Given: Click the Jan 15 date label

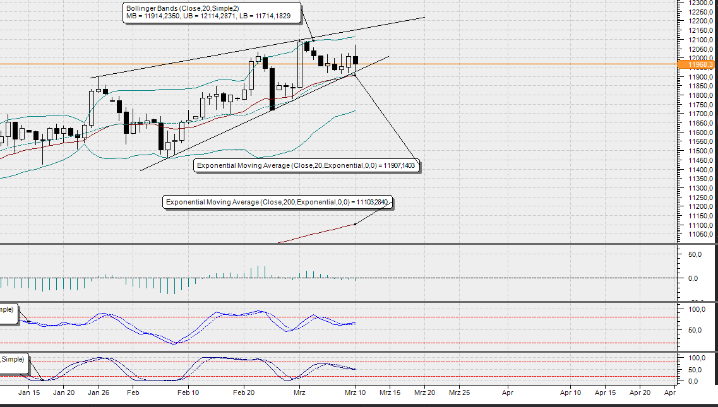Looking at the screenshot, I should pos(29,392).
